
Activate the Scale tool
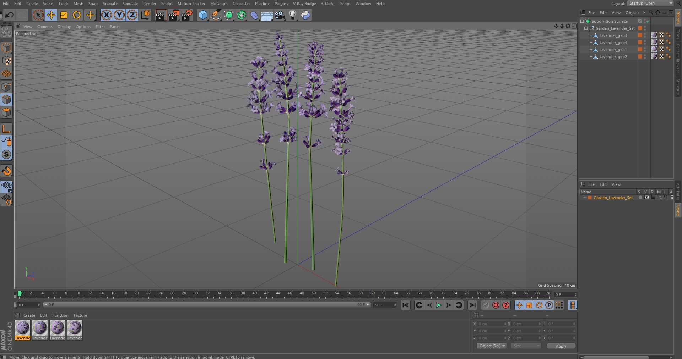[64, 15]
